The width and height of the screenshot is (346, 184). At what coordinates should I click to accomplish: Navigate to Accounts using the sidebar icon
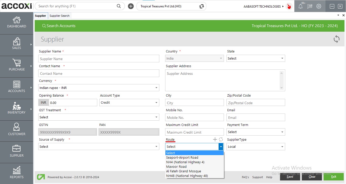pos(16,87)
